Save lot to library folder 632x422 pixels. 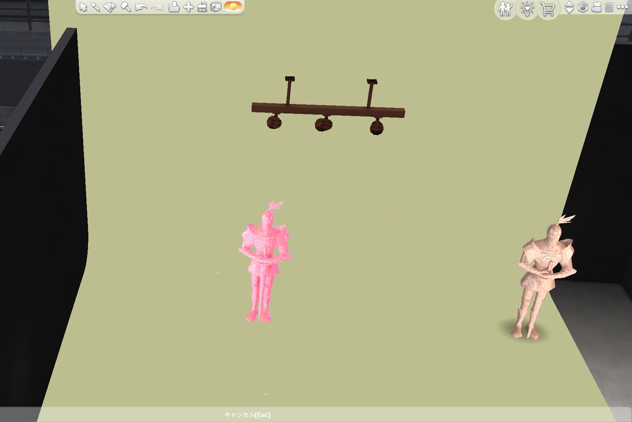(174, 7)
